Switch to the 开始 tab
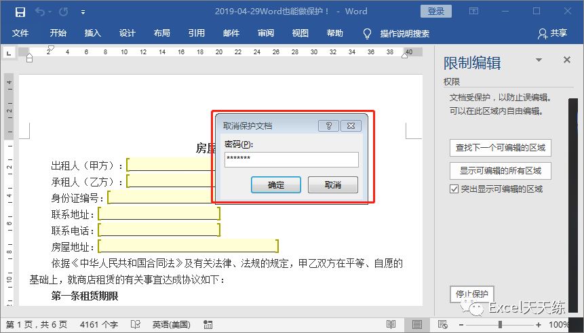This screenshot has width=584, height=333. pos(58,33)
